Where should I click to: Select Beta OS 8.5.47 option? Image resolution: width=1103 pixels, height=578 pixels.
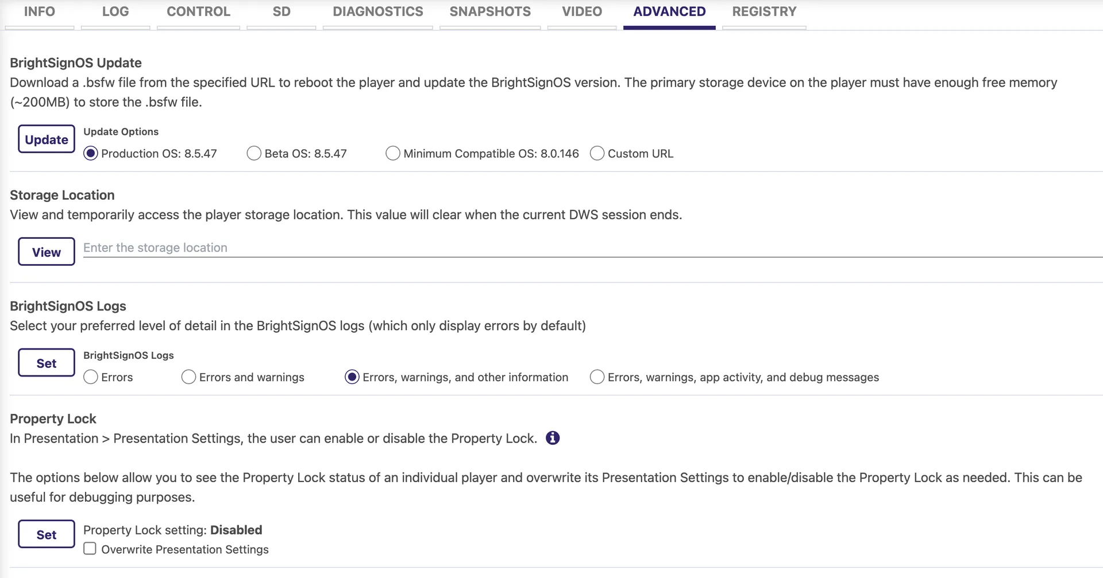point(254,153)
